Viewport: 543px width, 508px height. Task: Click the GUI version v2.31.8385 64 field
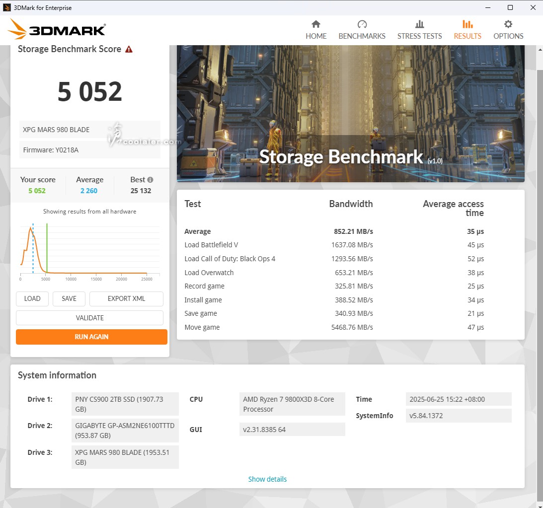[292, 430]
